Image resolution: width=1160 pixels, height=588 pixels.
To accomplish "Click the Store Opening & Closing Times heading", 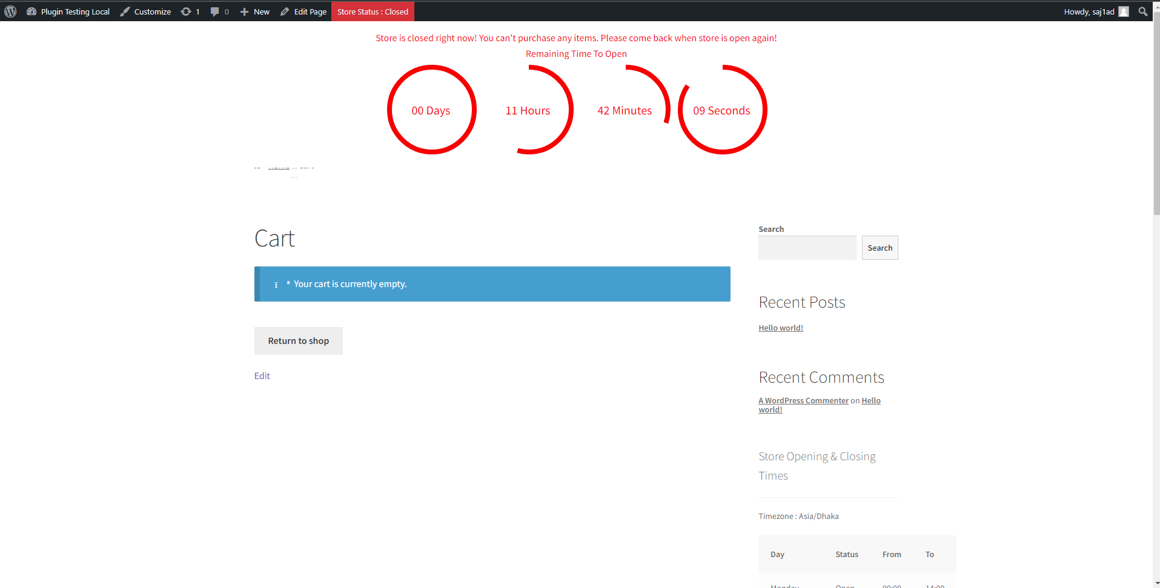I will [x=817, y=466].
